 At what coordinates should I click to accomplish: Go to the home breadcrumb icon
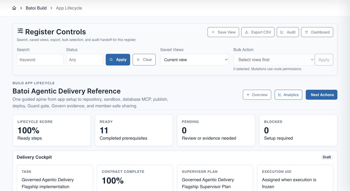pyautogui.click(x=14, y=8)
